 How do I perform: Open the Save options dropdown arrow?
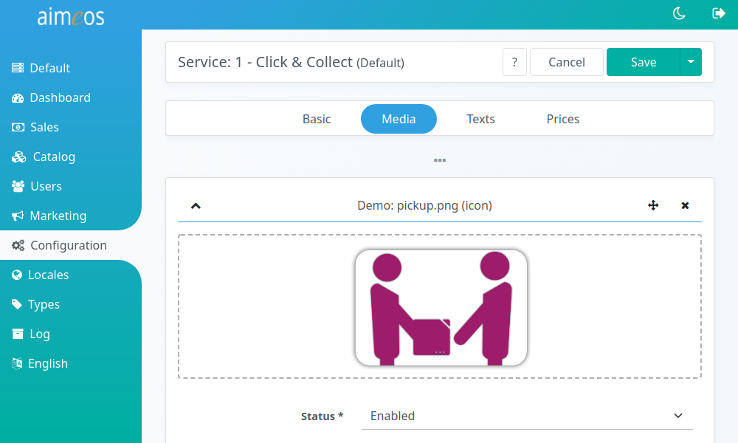pyautogui.click(x=691, y=62)
